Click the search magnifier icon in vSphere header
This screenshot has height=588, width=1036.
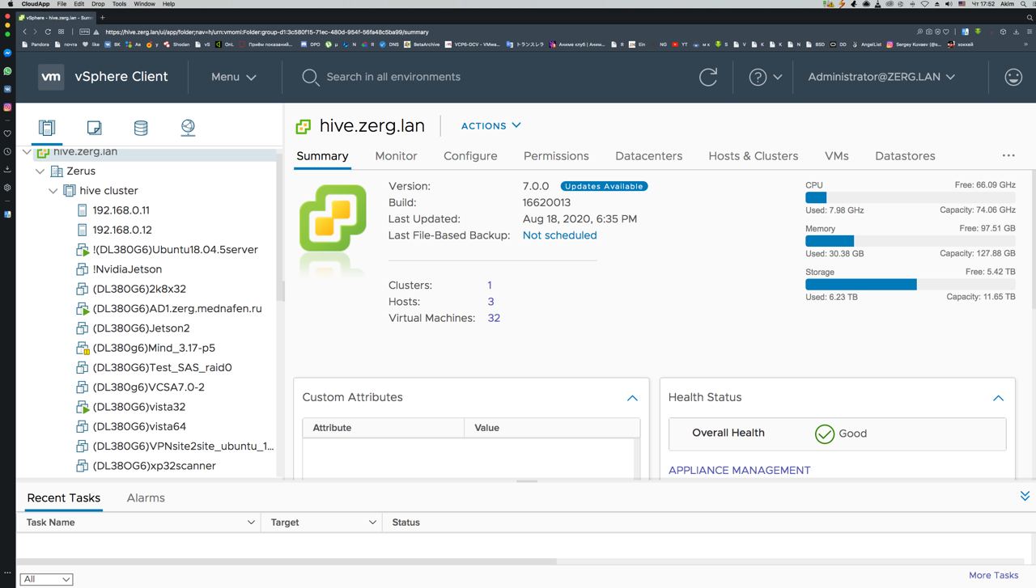coord(310,77)
